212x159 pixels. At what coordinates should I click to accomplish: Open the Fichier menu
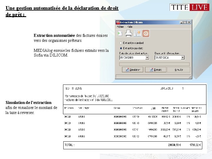120,27
